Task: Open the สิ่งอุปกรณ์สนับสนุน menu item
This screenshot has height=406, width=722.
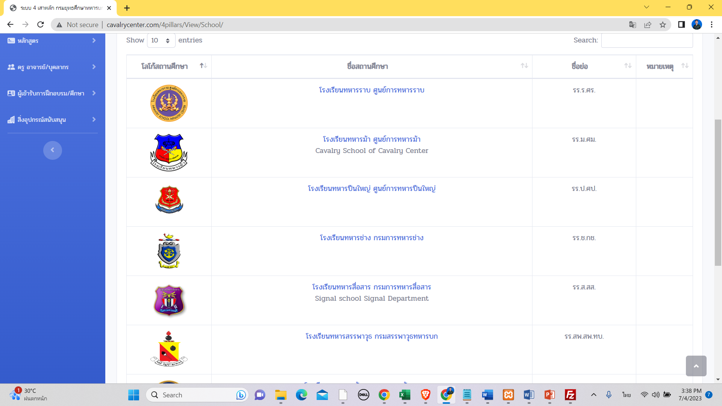Action: coord(52,120)
